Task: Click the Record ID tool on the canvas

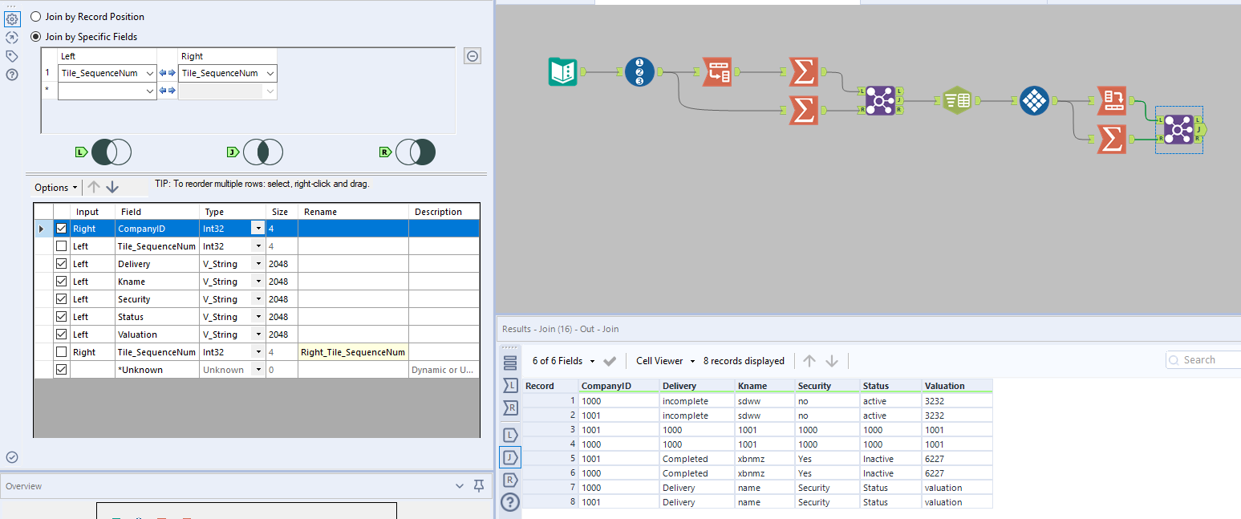Action: [639, 71]
